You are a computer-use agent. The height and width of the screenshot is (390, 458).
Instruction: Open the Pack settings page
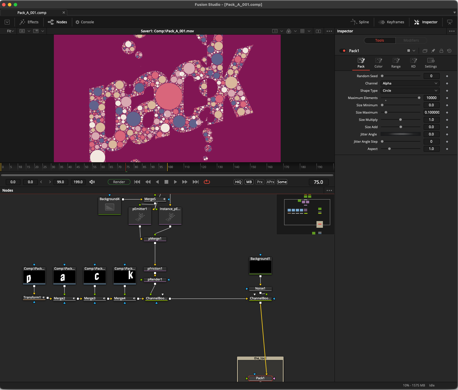[x=361, y=63]
